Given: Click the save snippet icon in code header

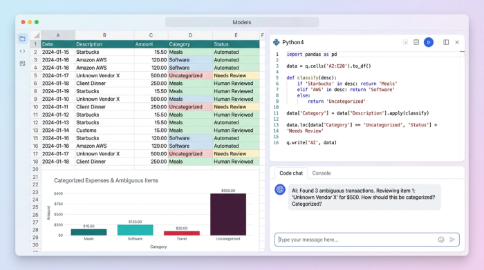Looking at the screenshot, I should [x=416, y=42].
